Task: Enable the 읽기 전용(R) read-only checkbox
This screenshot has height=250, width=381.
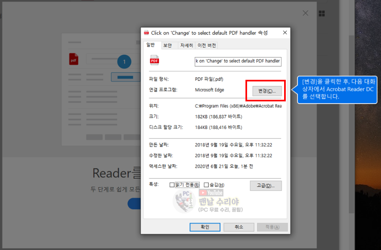Action: pyautogui.click(x=172, y=185)
